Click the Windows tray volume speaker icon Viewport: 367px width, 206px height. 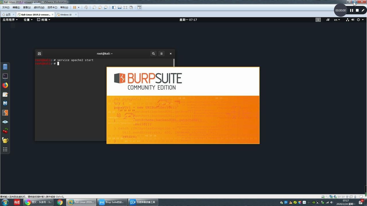(x=332, y=202)
